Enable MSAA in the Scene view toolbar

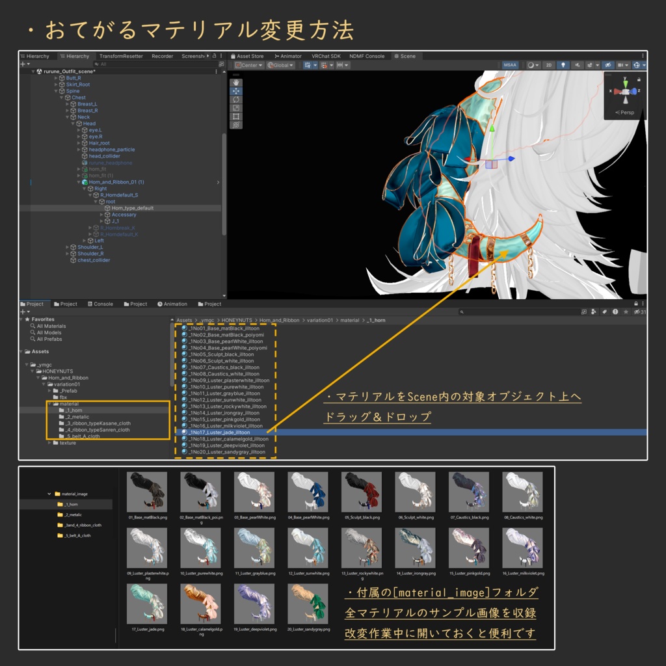(x=510, y=65)
